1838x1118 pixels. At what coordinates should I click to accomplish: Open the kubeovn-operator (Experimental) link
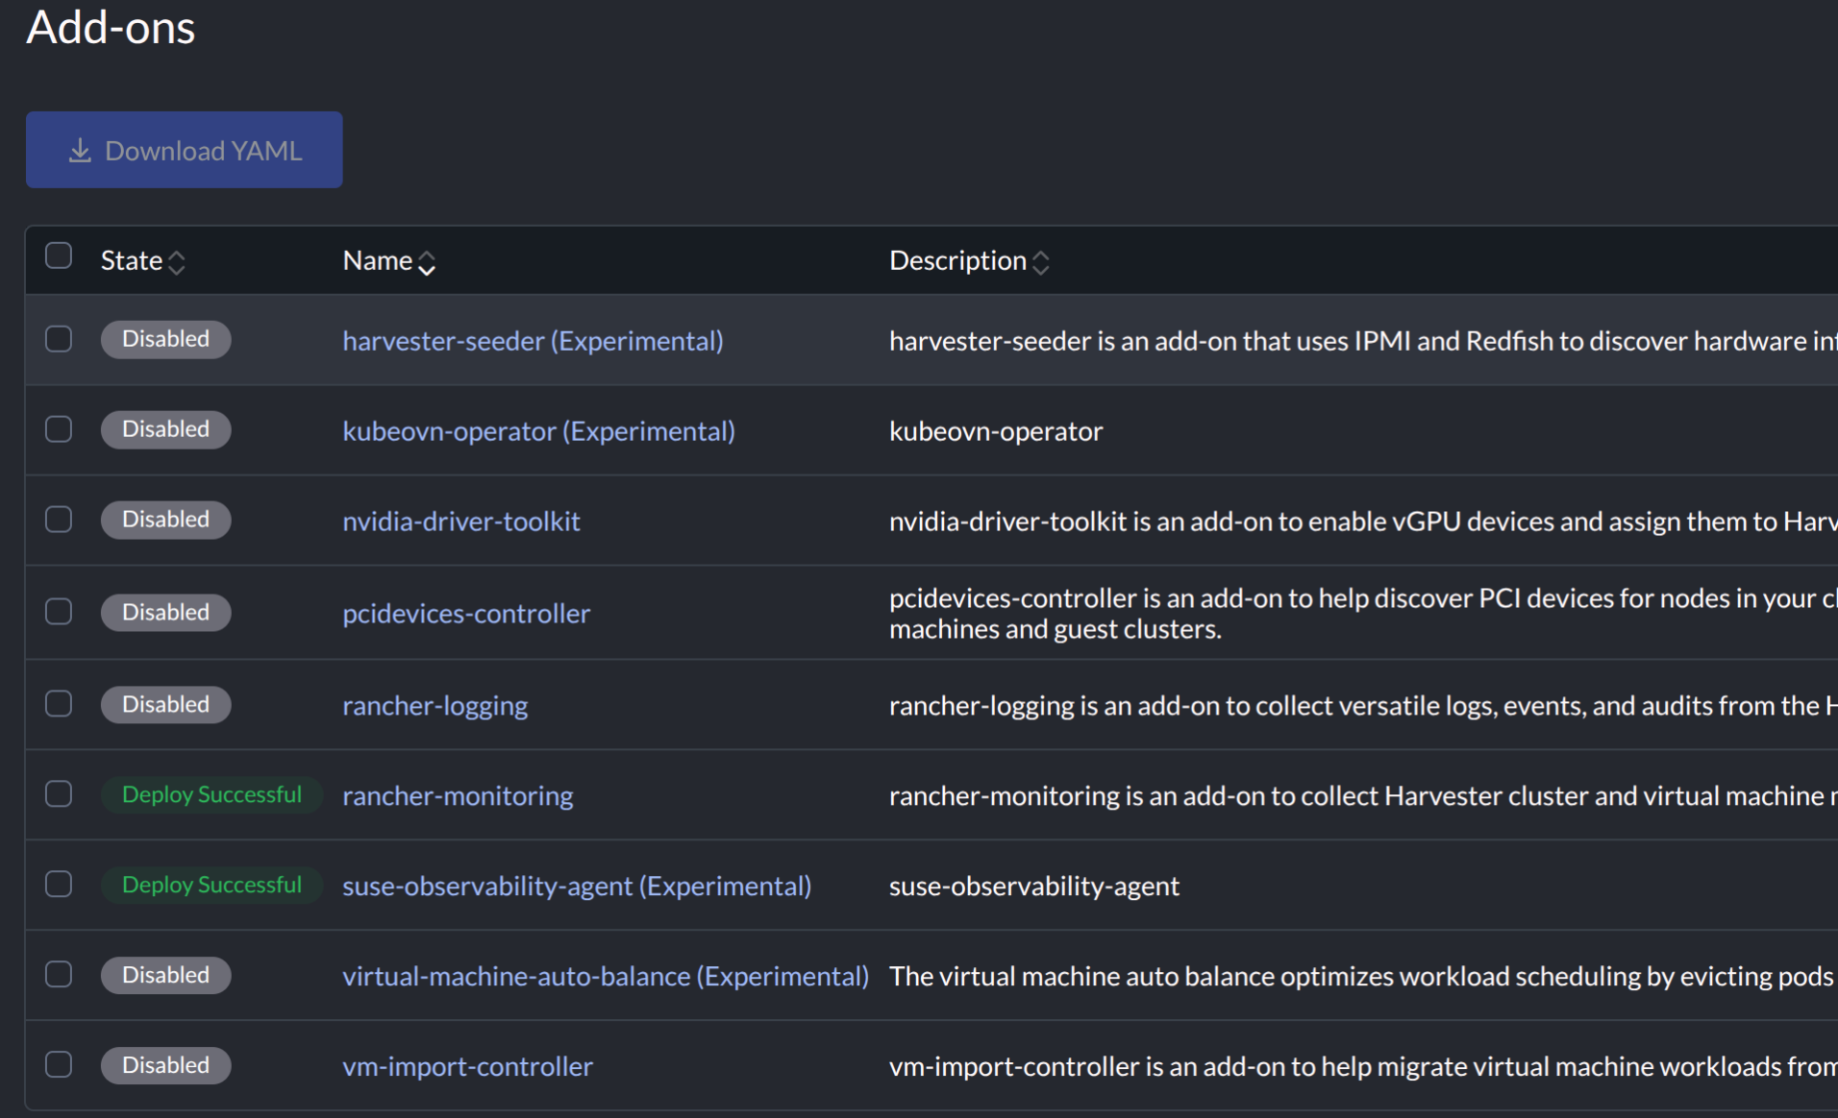click(x=538, y=431)
